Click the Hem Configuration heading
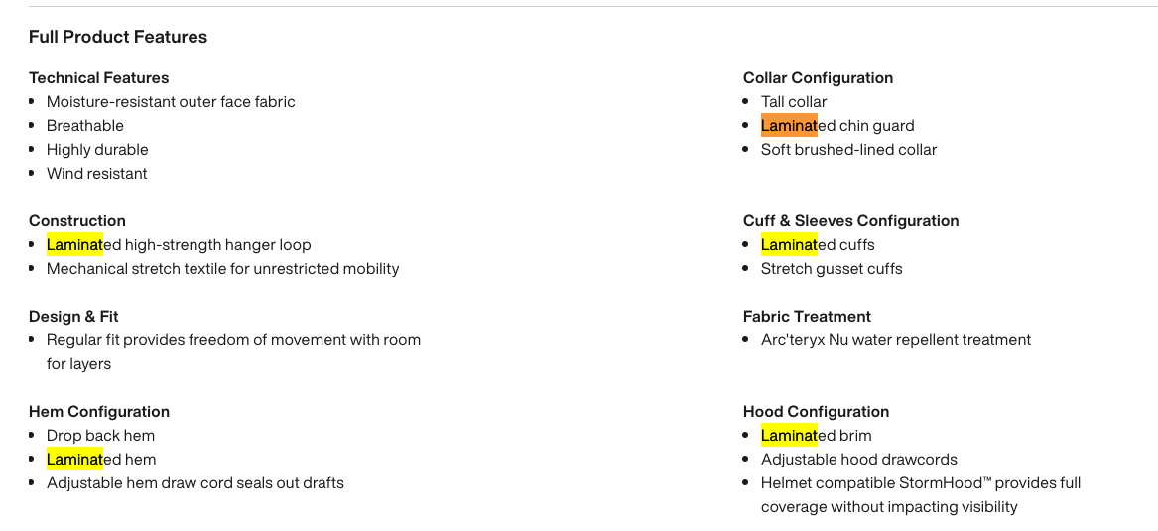This screenshot has width=1158, height=531. (99, 411)
